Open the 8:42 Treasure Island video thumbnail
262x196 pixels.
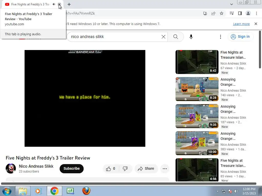tap(197, 62)
